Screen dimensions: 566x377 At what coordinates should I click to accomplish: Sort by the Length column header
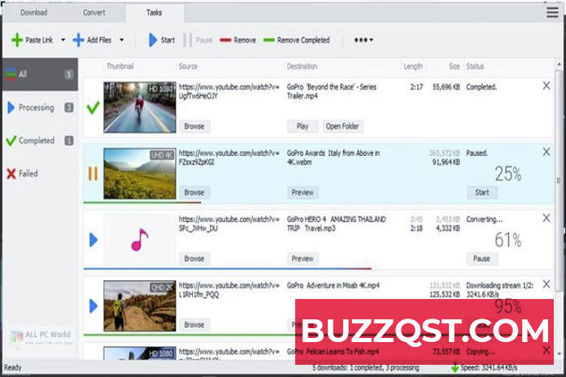pos(413,67)
